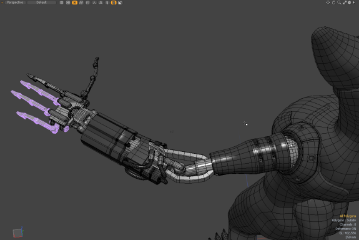
Task: Click the four-square quad view icon
Action: (x=68, y=2)
